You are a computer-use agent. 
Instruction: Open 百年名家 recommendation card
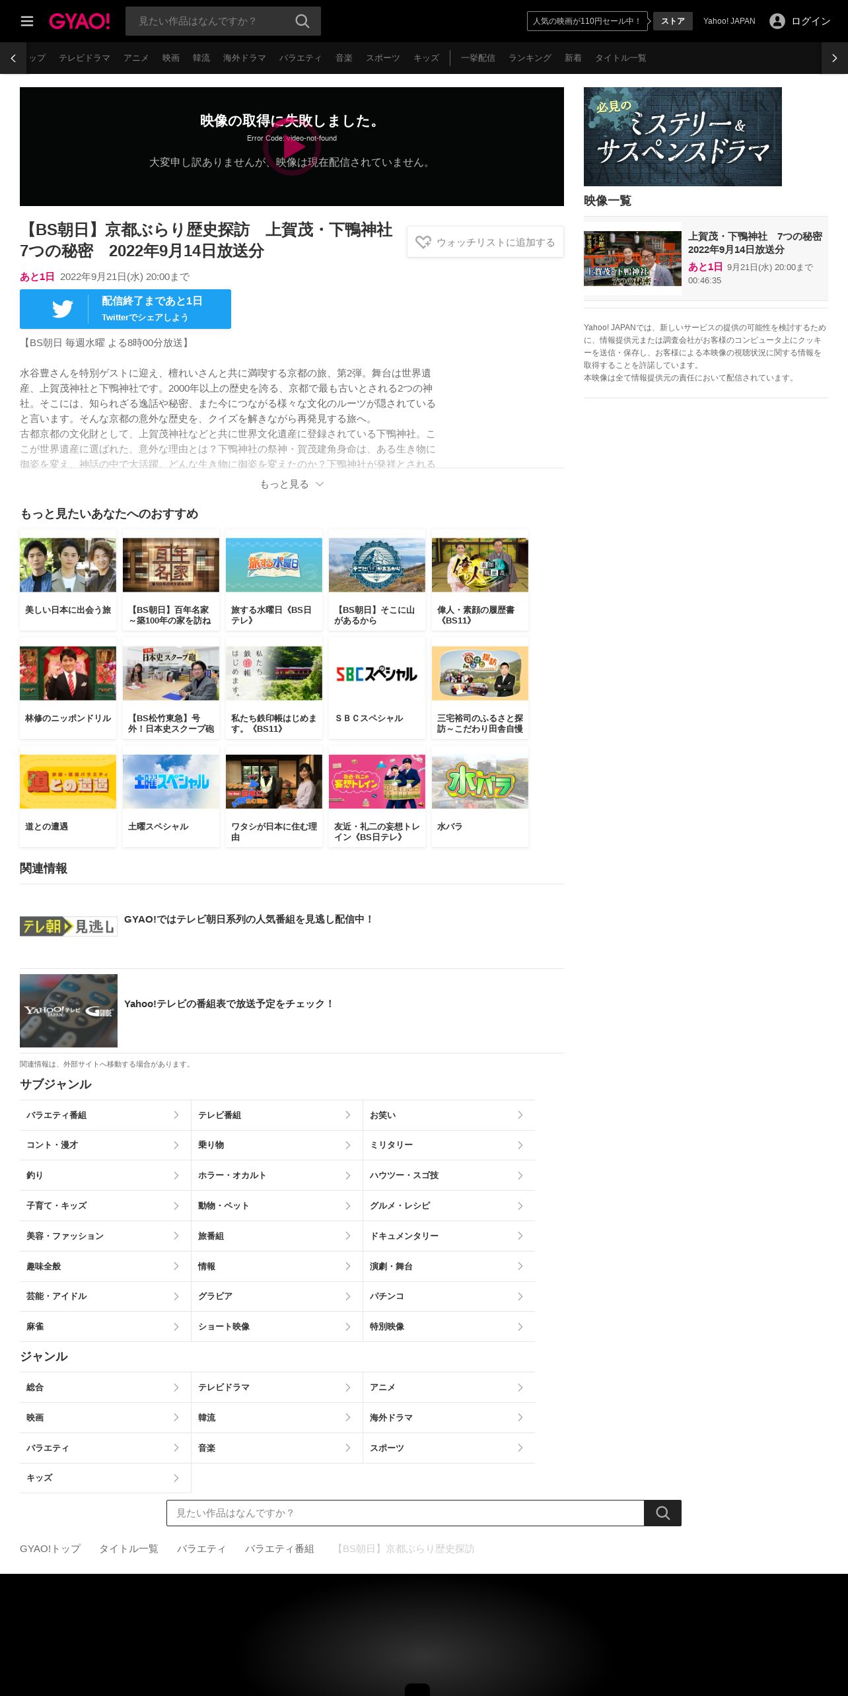(171, 580)
